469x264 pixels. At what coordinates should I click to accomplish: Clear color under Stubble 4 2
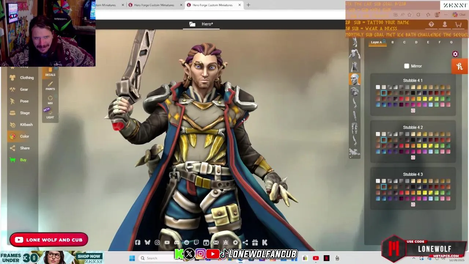coord(413,157)
